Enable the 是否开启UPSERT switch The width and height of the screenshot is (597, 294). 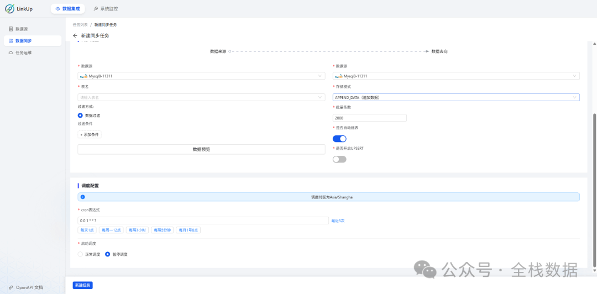click(339, 159)
